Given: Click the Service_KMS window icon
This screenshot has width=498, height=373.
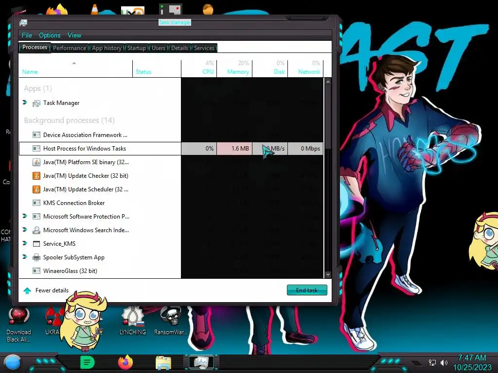Looking at the screenshot, I should point(36,244).
